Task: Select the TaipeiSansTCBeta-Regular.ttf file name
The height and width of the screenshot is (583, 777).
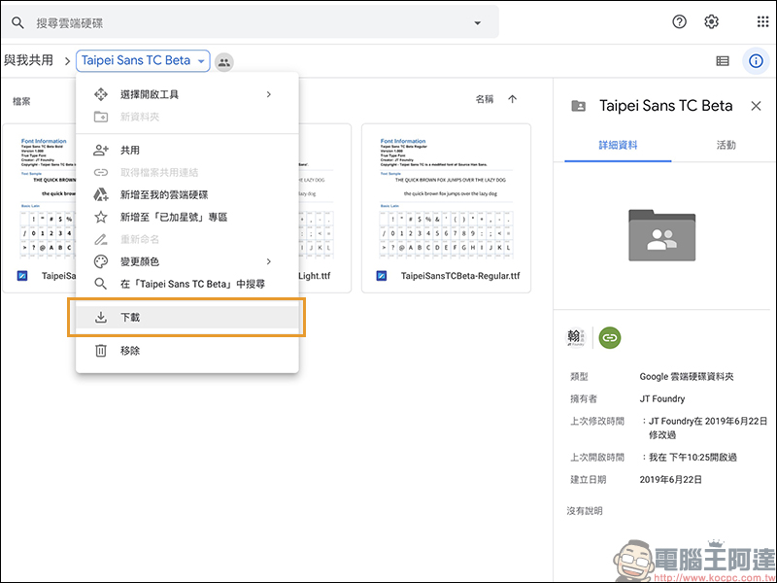Action: 460,276
